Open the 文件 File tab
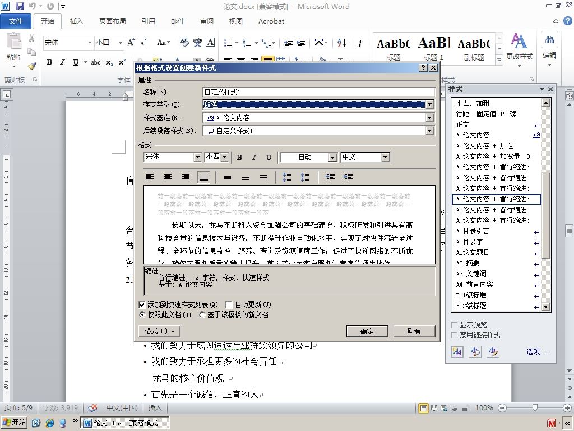This screenshot has width=574, height=431. tap(16, 21)
